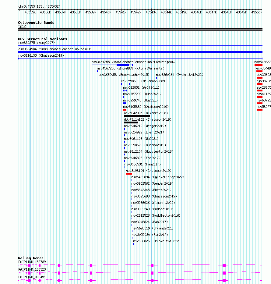Image resolution: width=271 pixels, height=284 pixels.
Task: Open variant nsv3393249 (Audano2019)
Action: click(x=152, y=209)
